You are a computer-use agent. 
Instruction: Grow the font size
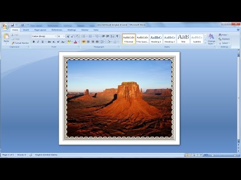[68, 36]
